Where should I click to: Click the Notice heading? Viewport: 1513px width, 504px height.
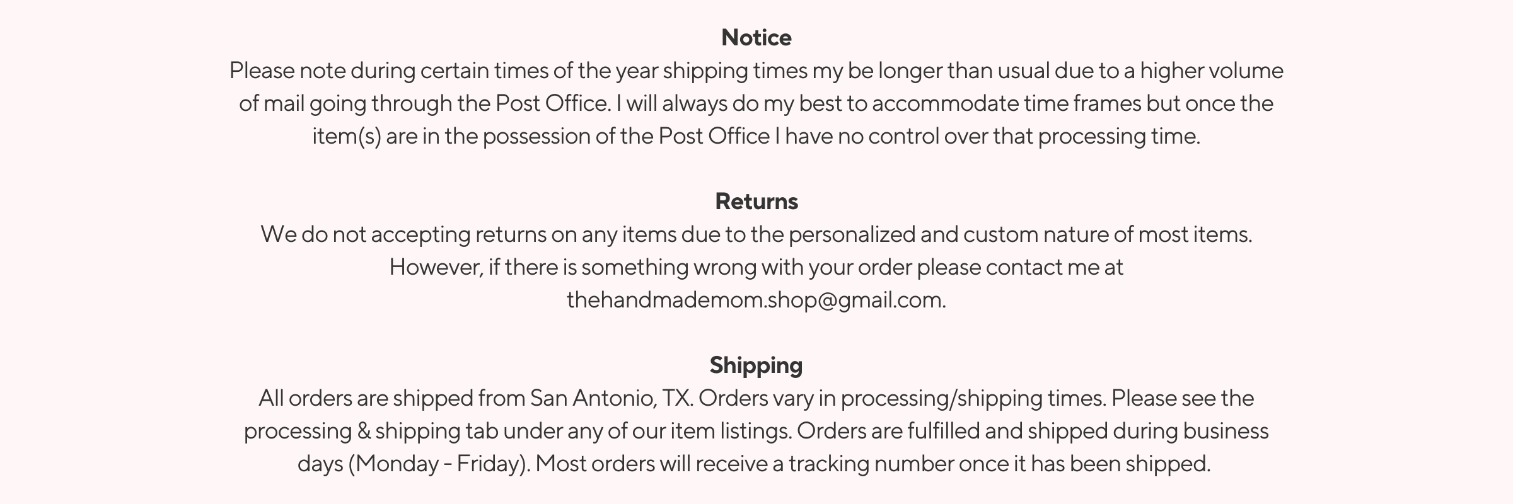756,38
